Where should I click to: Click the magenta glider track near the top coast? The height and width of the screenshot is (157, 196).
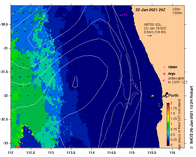click(x=123, y=15)
